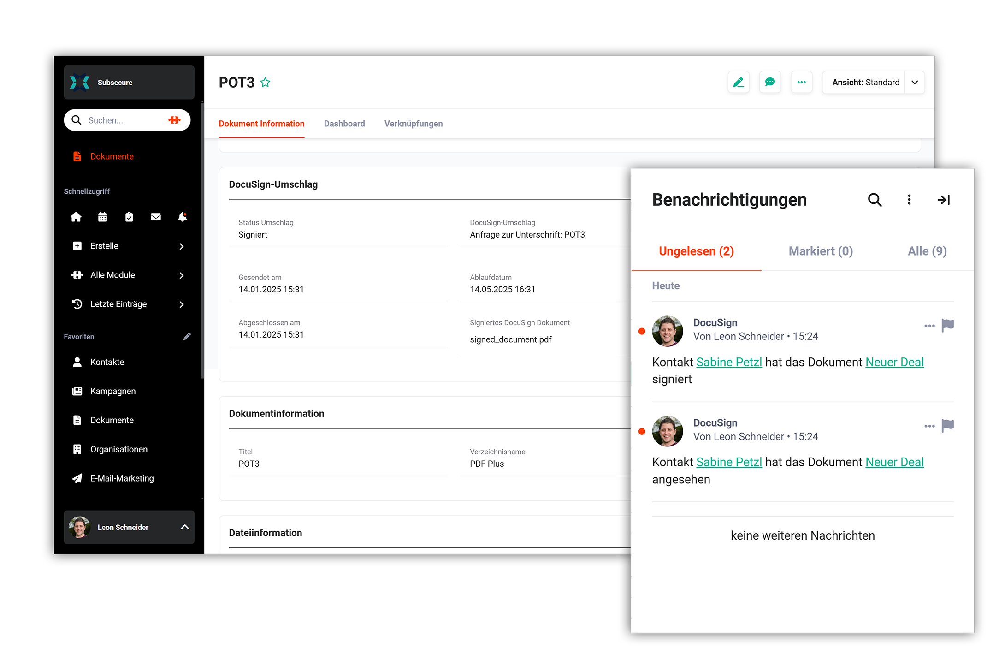Open the Ansicht Standard dropdown arrow

point(915,83)
